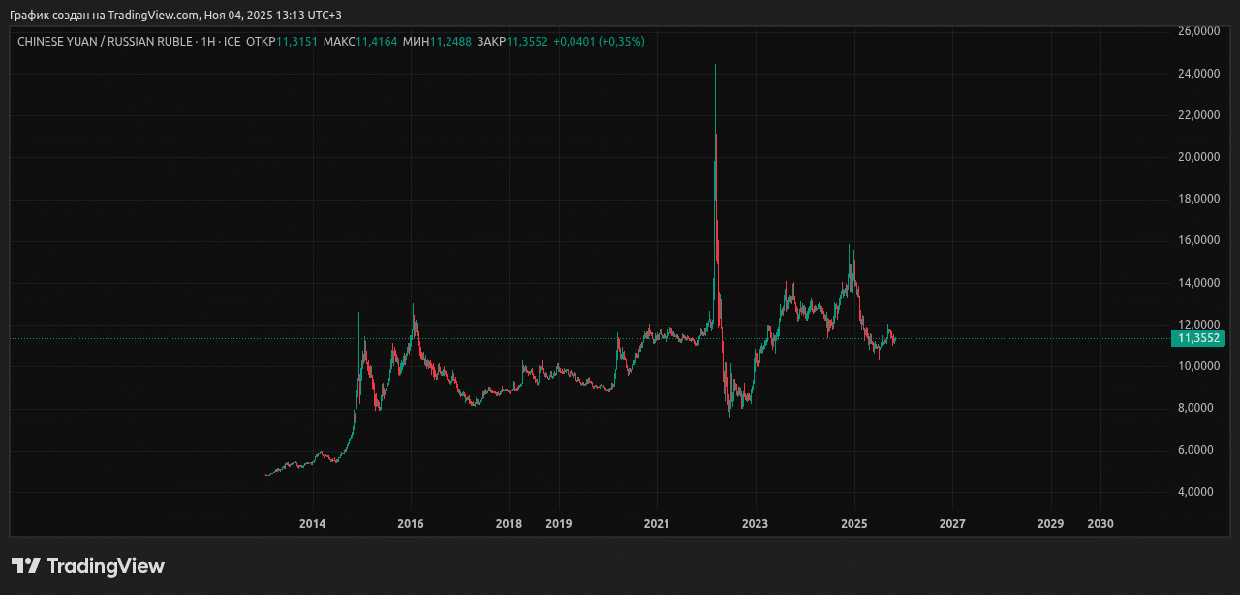Click the 2025 label on time axis
The image size is (1240, 595).
853,524
